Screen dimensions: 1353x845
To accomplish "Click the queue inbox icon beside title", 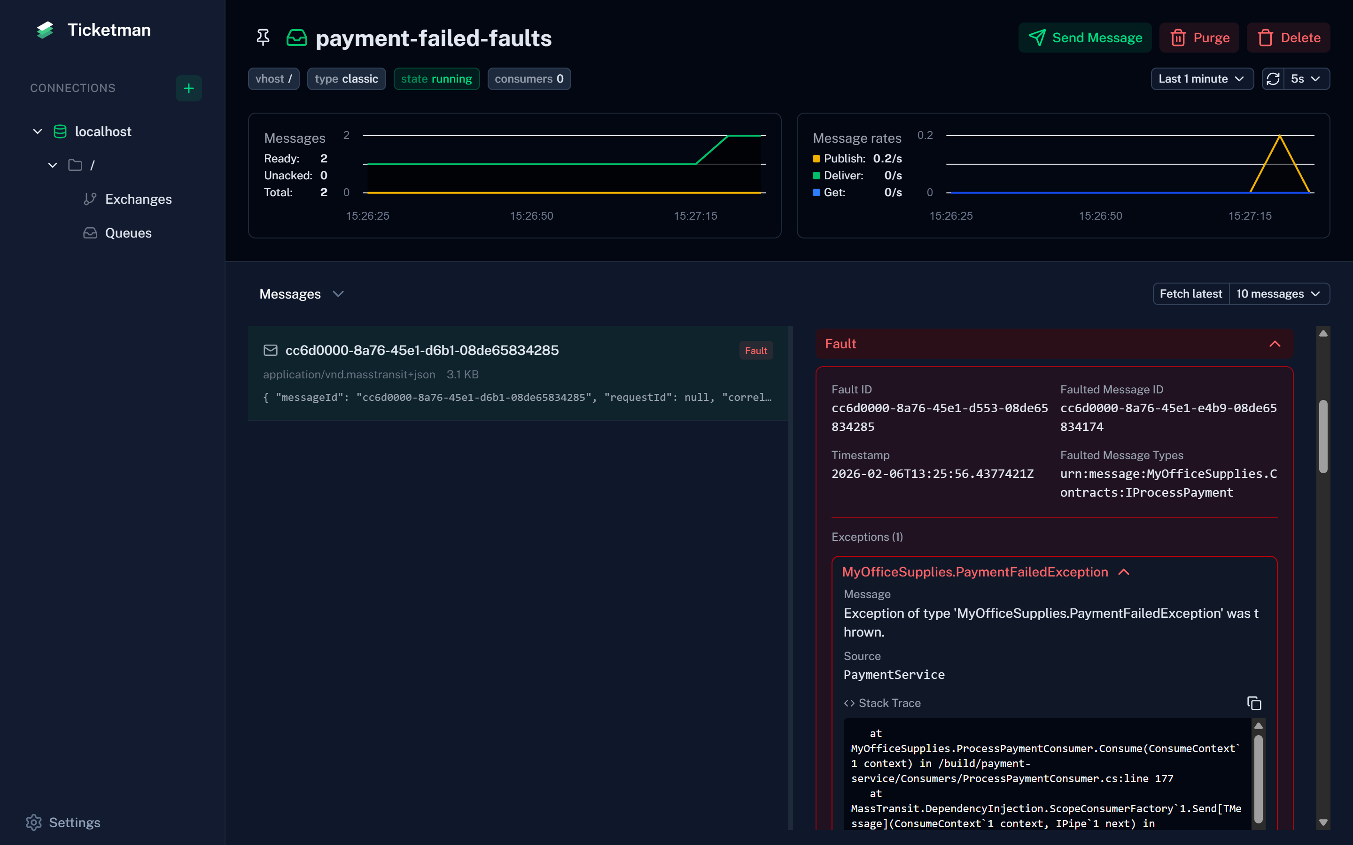I will [296, 38].
